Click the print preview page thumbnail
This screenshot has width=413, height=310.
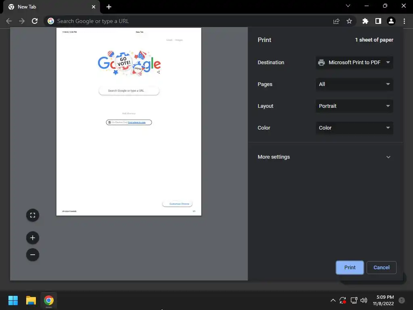click(129, 121)
